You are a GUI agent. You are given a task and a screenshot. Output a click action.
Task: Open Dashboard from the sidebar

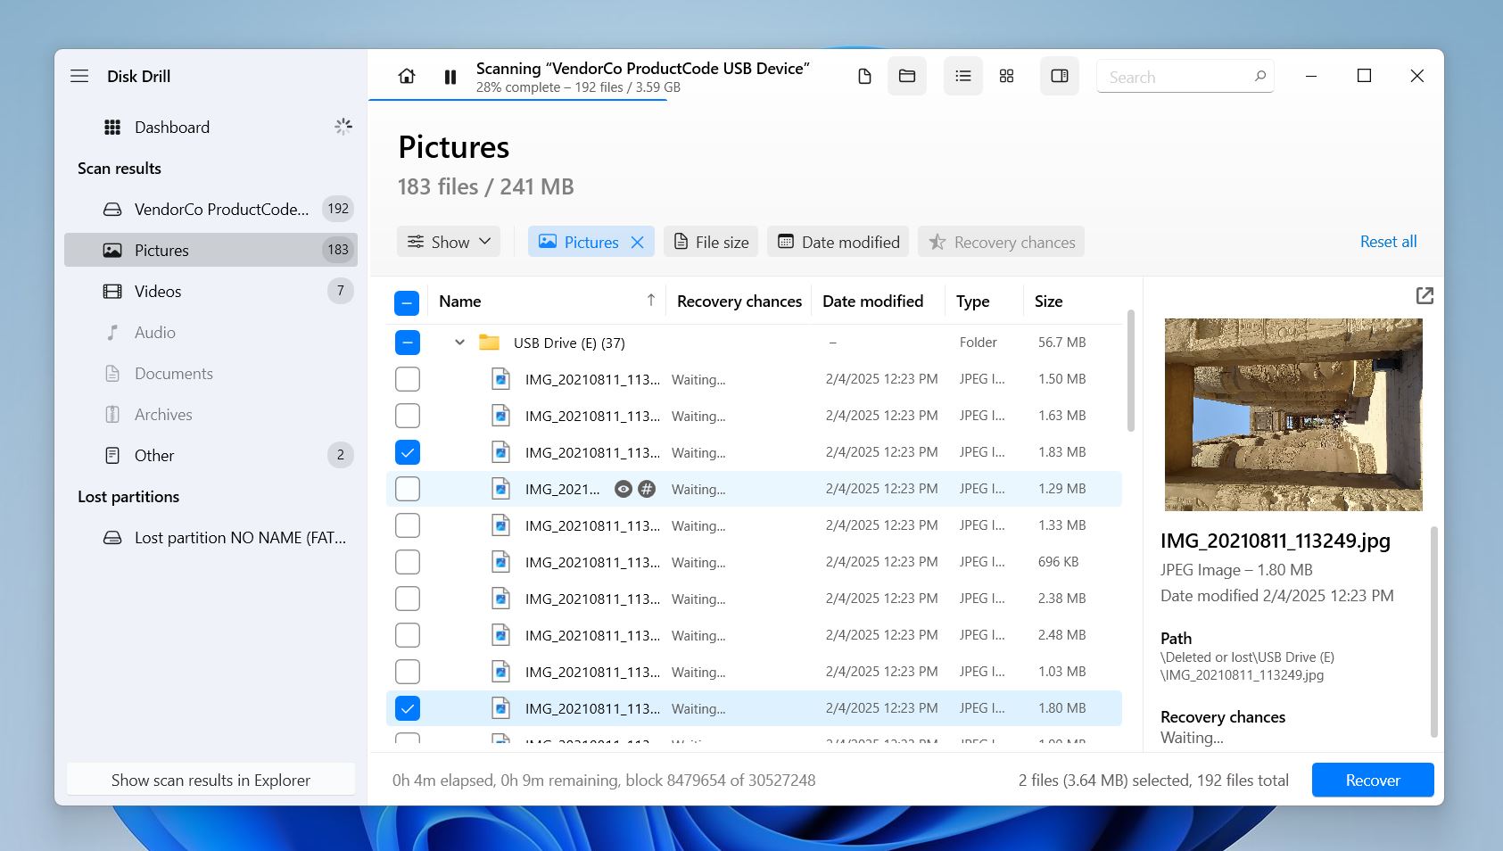(x=211, y=127)
